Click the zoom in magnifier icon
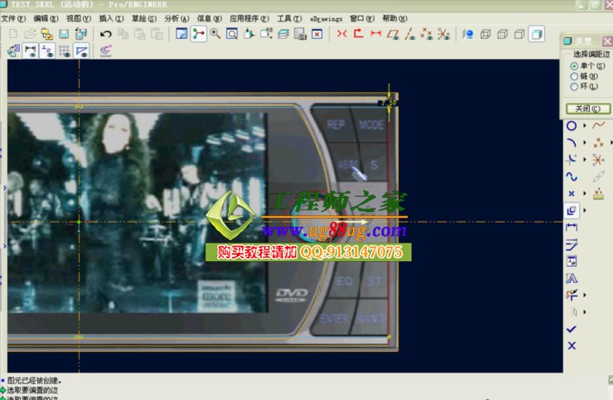613x400 pixels. (x=215, y=34)
